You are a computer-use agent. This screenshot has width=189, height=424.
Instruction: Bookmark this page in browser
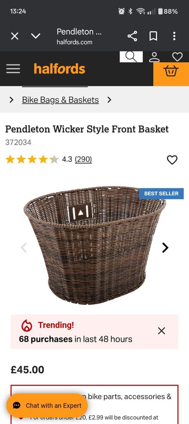pos(153,36)
